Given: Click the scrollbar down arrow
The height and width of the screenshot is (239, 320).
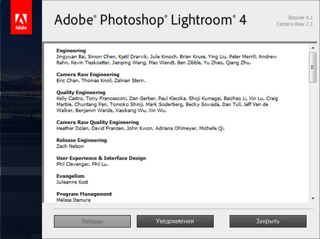Looking at the screenshot, I should 313,199.
